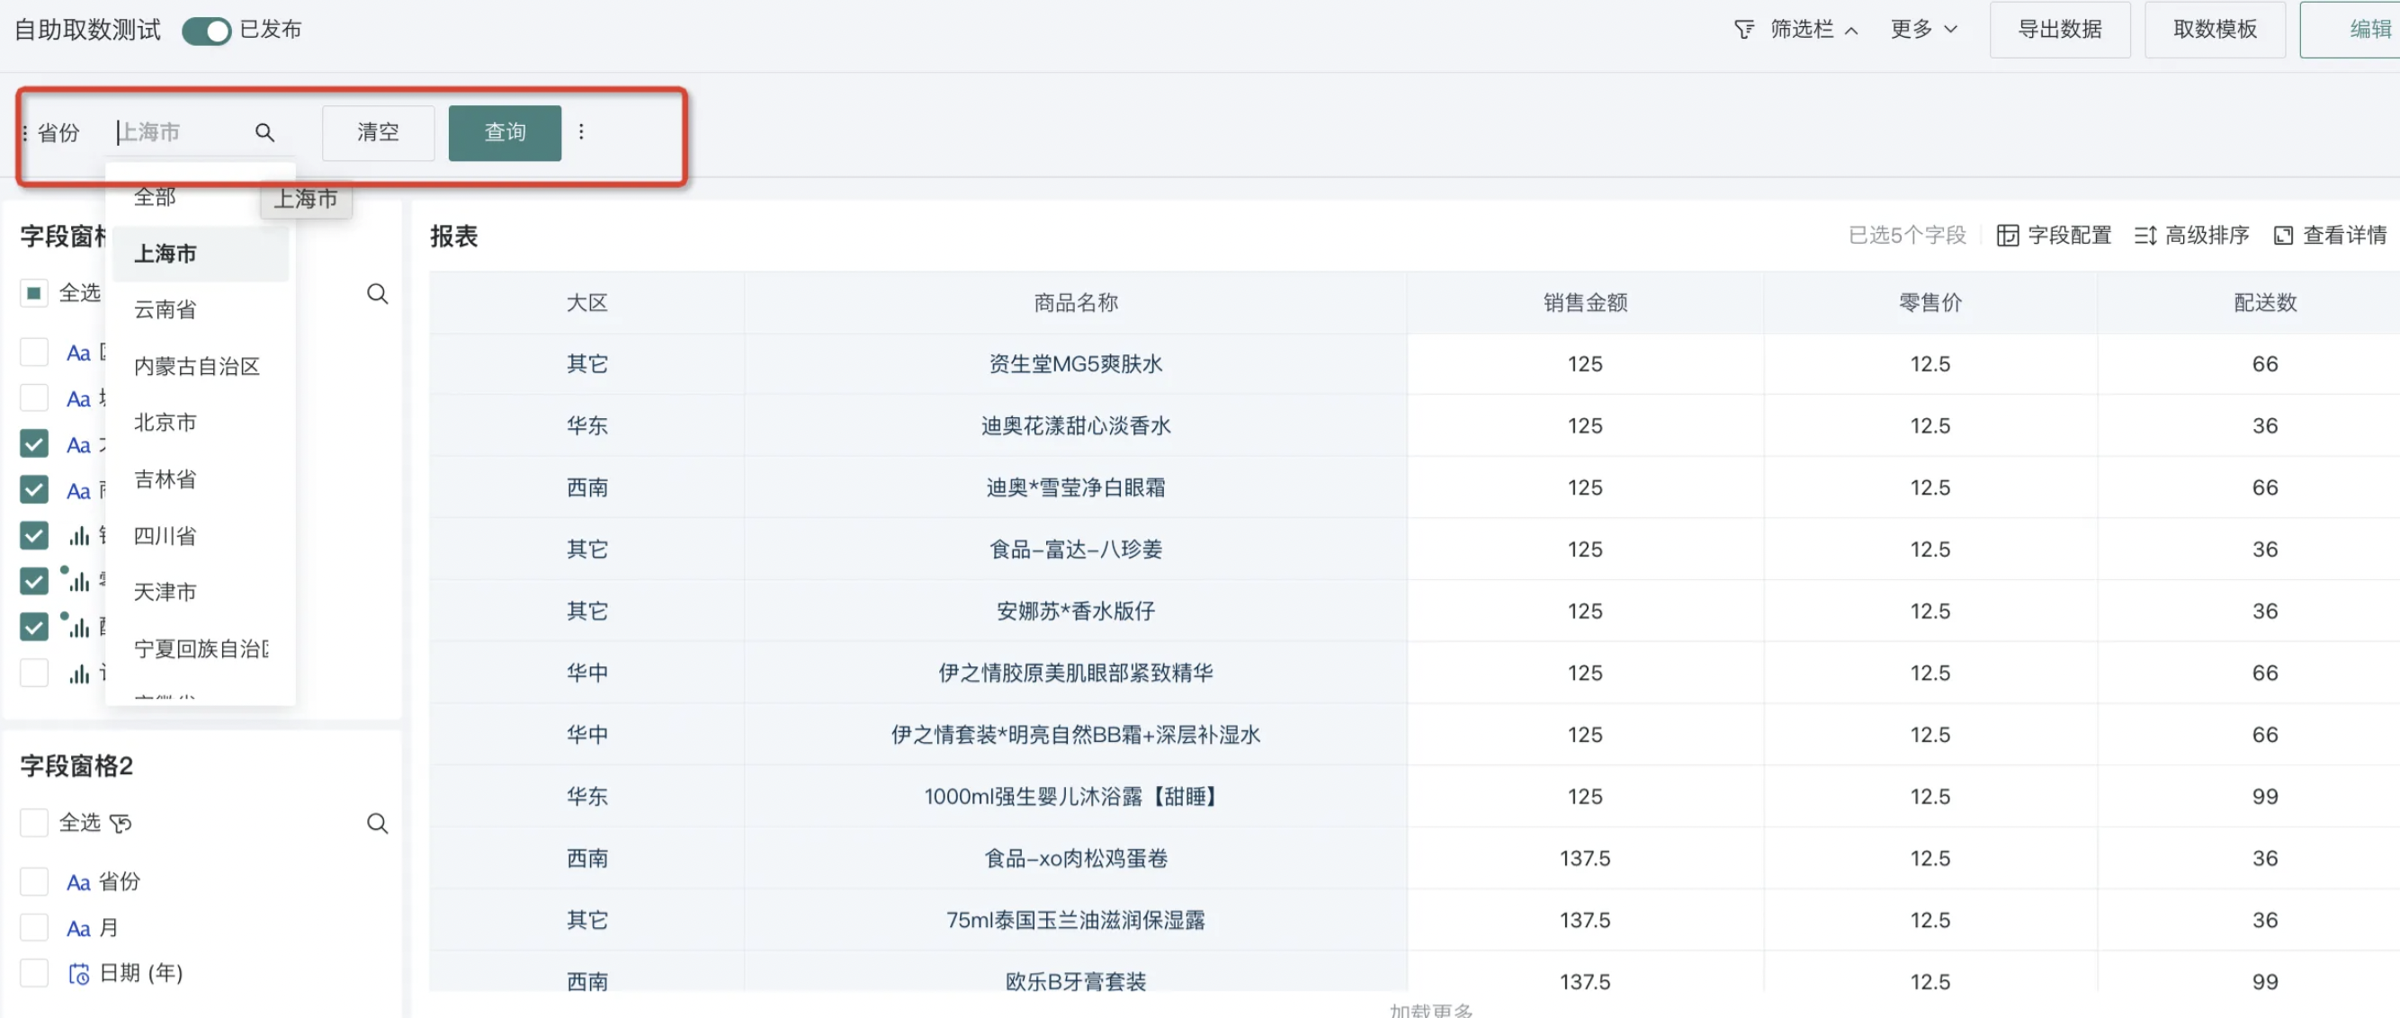Check the last unchecked measure field checkbox
Viewport: 2400px width, 1018px height.
(33, 672)
